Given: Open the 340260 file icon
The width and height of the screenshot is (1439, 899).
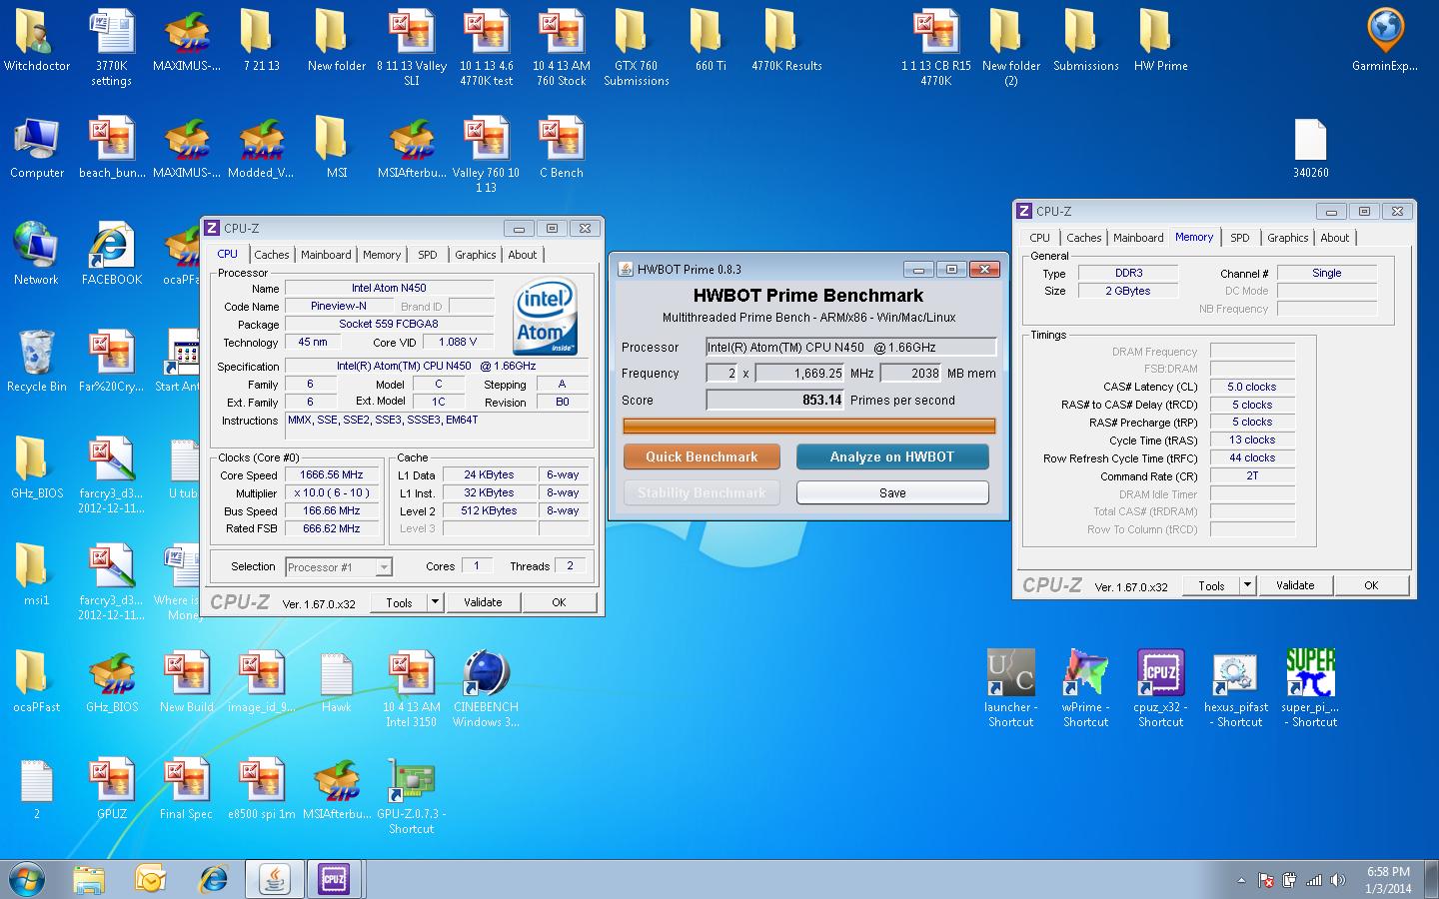Looking at the screenshot, I should (1310, 147).
